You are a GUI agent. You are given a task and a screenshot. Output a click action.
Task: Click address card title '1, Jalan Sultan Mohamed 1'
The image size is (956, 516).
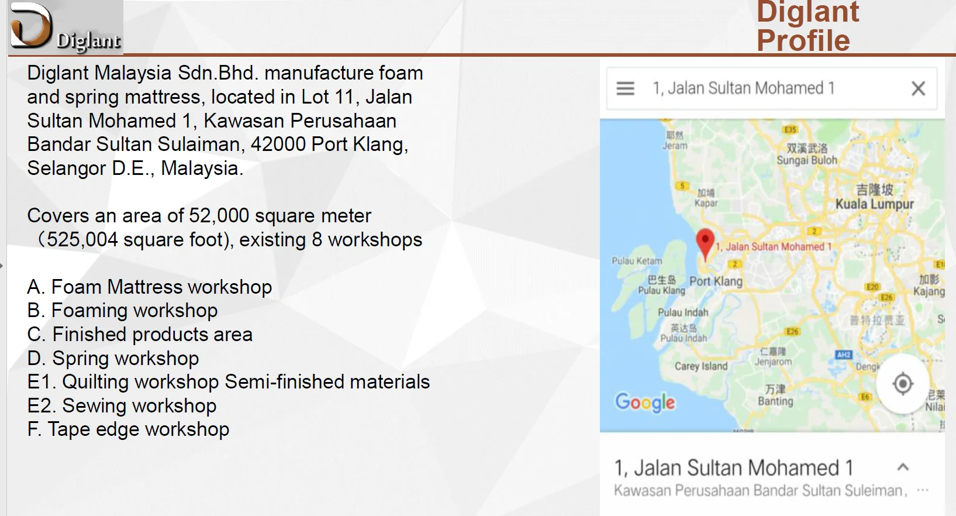pos(733,468)
